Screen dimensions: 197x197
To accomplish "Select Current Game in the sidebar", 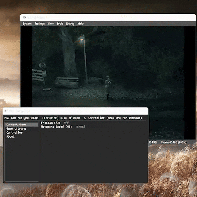I will [x=22, y=124].
